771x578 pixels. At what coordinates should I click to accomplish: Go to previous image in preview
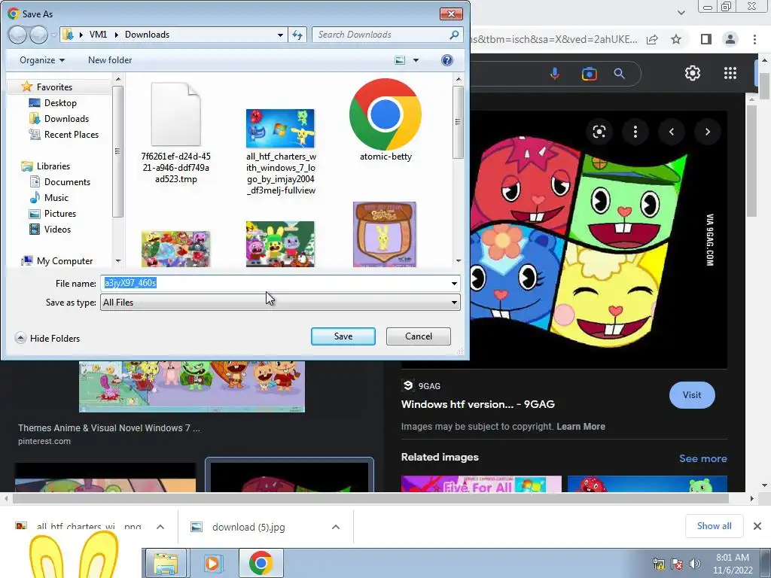point(671,132)
